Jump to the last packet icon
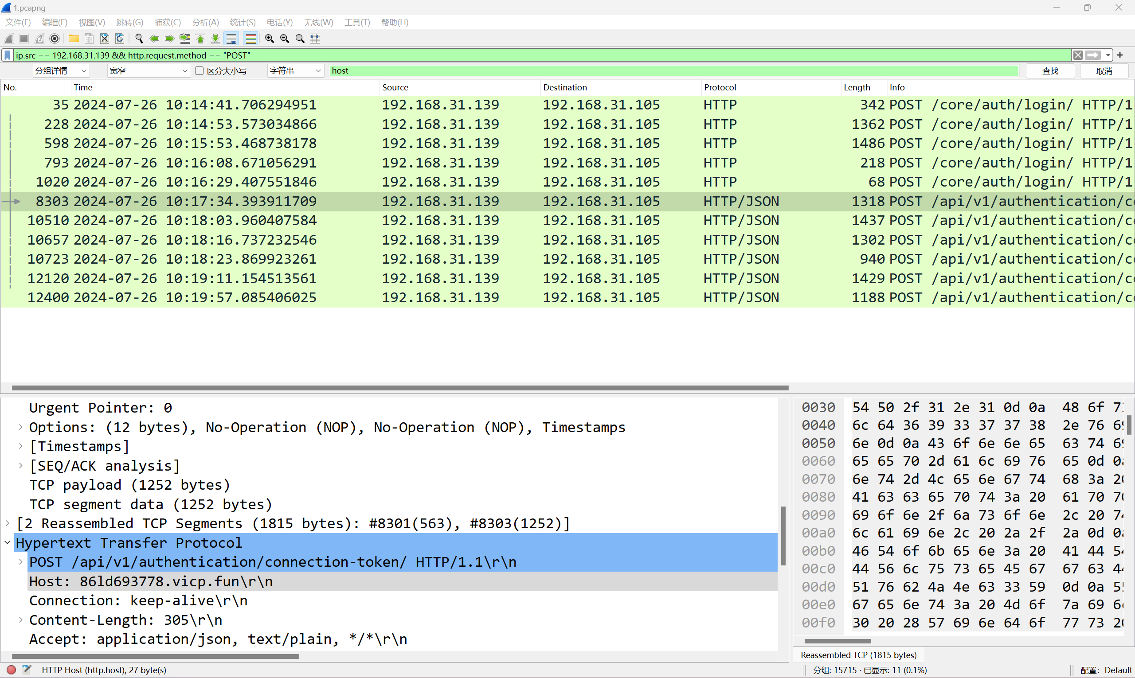1135x678 pixels. point(215,39)
